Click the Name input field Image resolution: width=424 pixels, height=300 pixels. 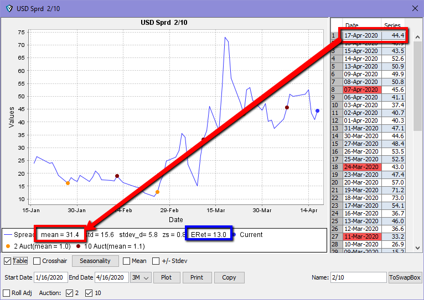(x=358, y=277)
